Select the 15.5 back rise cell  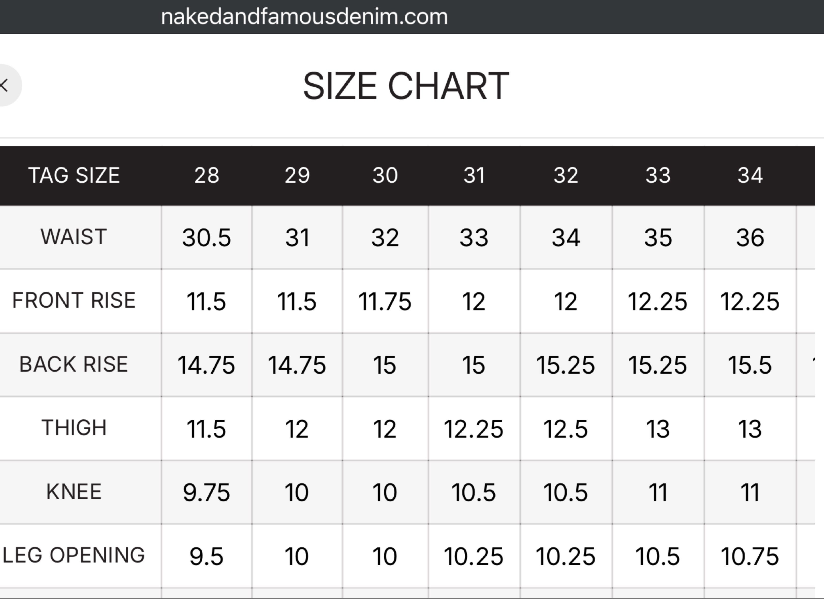pyautogui.click(x=749, y=365)
